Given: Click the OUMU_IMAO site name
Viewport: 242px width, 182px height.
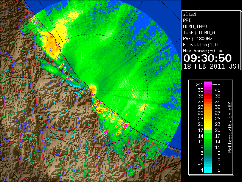Looking at the screenshot, I should pyautogui.click(x=195, y=27).
